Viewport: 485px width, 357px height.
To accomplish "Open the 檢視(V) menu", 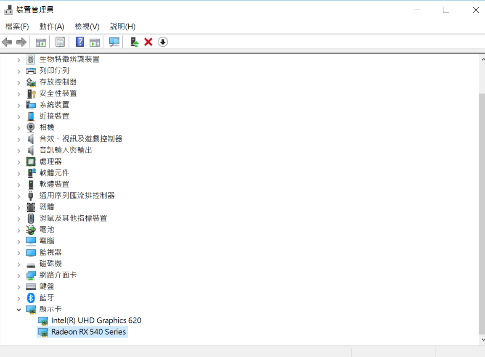I will (x=87, y=26).
